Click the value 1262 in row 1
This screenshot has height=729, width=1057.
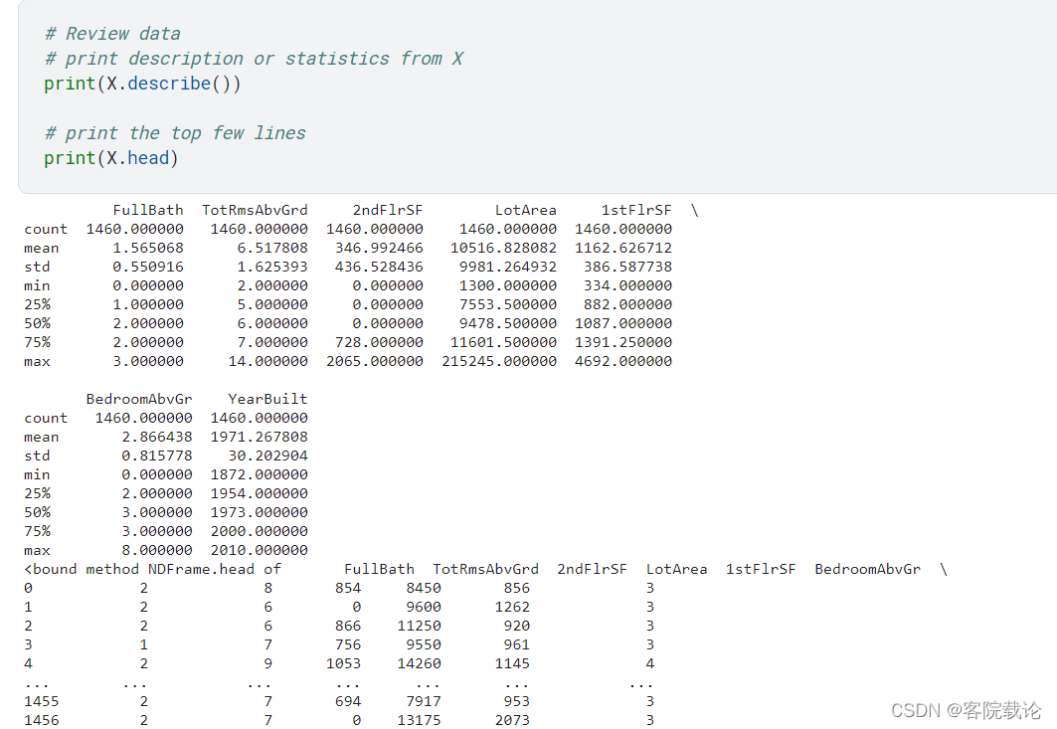click(512, 607)
